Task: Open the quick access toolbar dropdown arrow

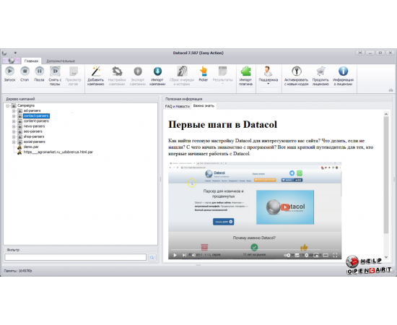Action: (15, 53)
